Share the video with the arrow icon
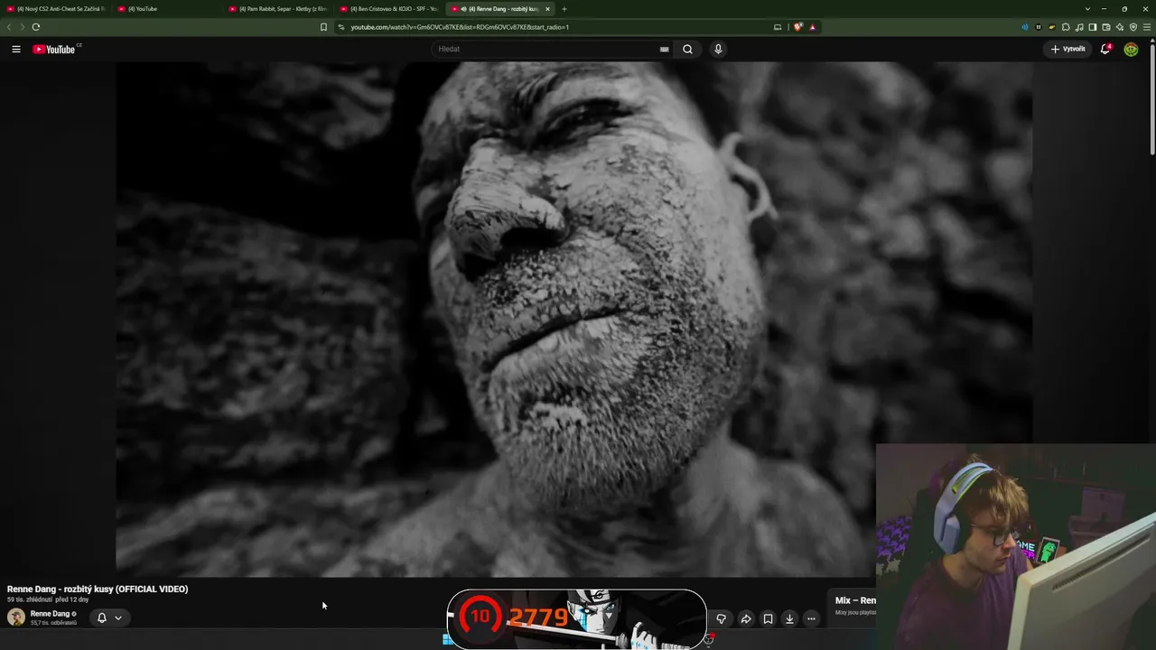The image size is (1156, 650). click(746, 618)
